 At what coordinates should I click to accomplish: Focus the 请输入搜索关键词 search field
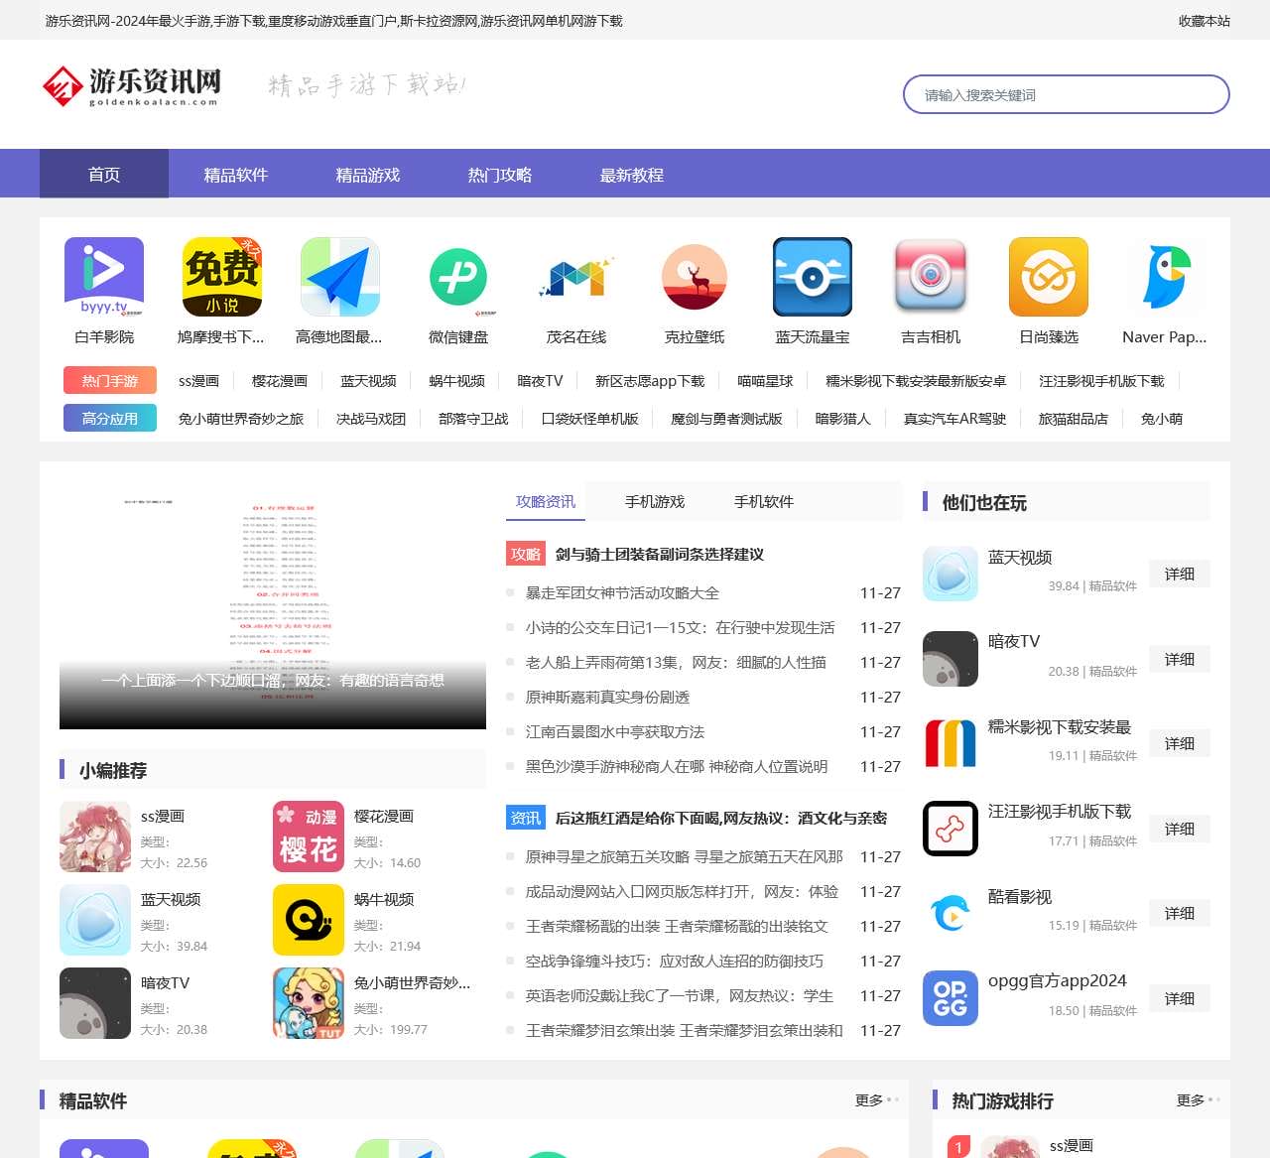[1067, 94]
